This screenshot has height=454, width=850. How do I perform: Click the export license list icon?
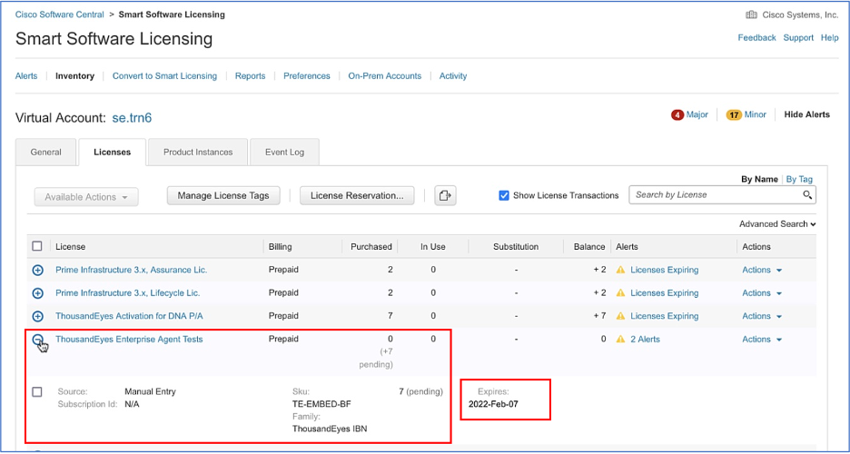[x=444, y=195]
